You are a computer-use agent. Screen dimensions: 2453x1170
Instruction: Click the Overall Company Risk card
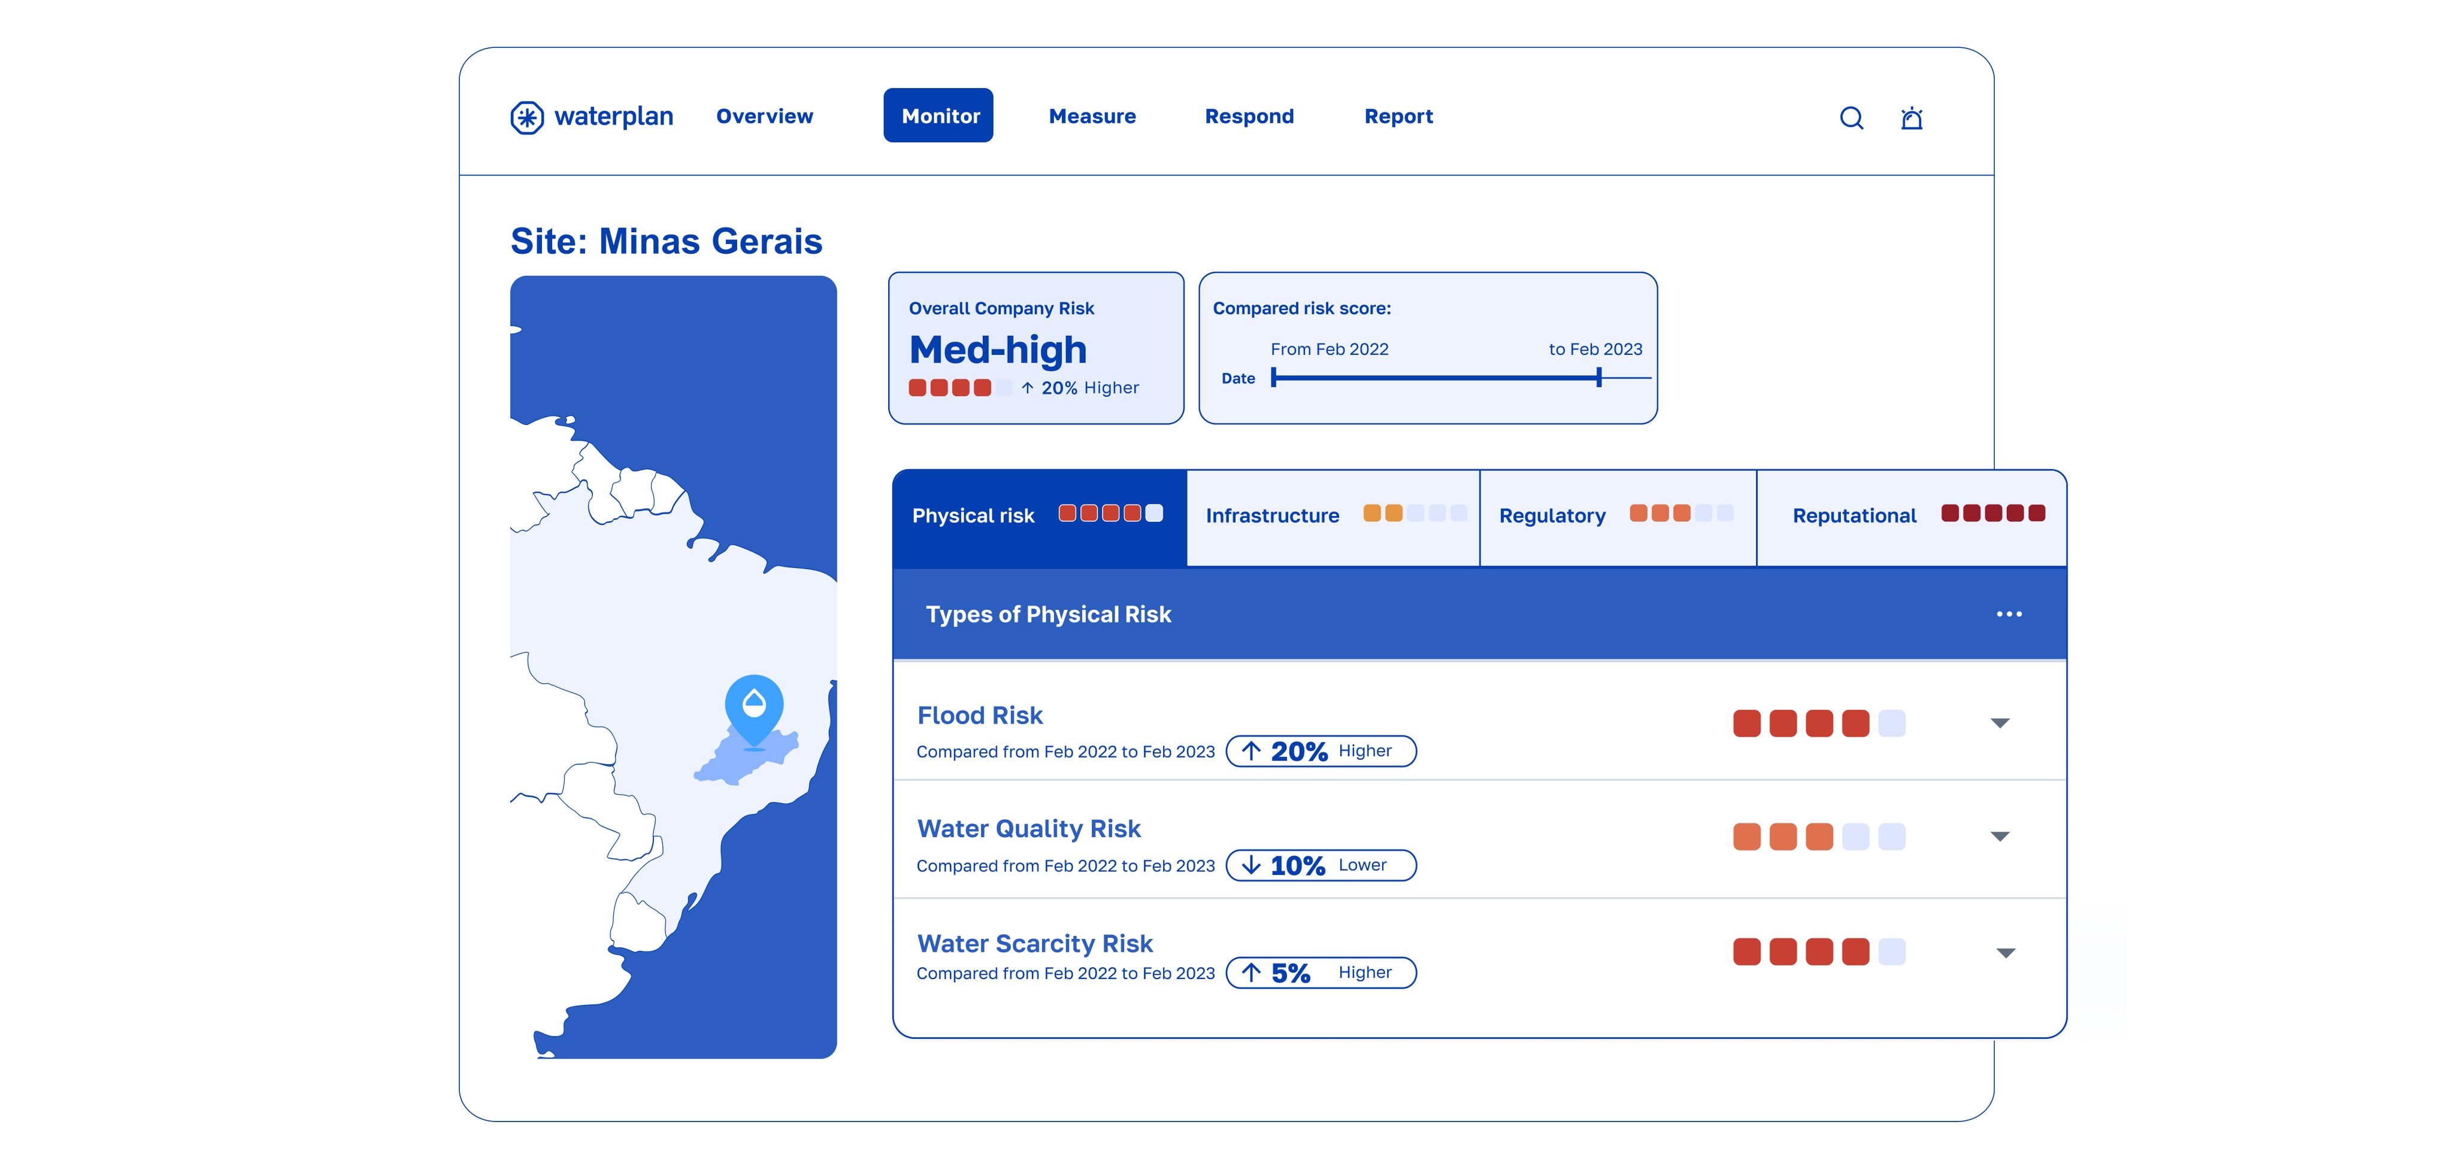pyautogui.click(x=1035, y=348)
